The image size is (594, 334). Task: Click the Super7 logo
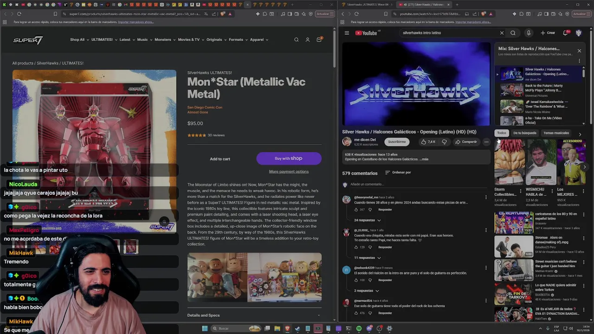tap(28, 40)
